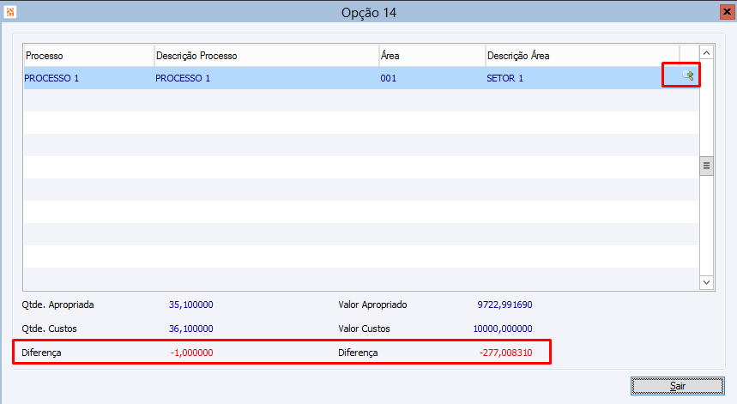
Task: Click the Descrição Área column header
Action: 582,56
